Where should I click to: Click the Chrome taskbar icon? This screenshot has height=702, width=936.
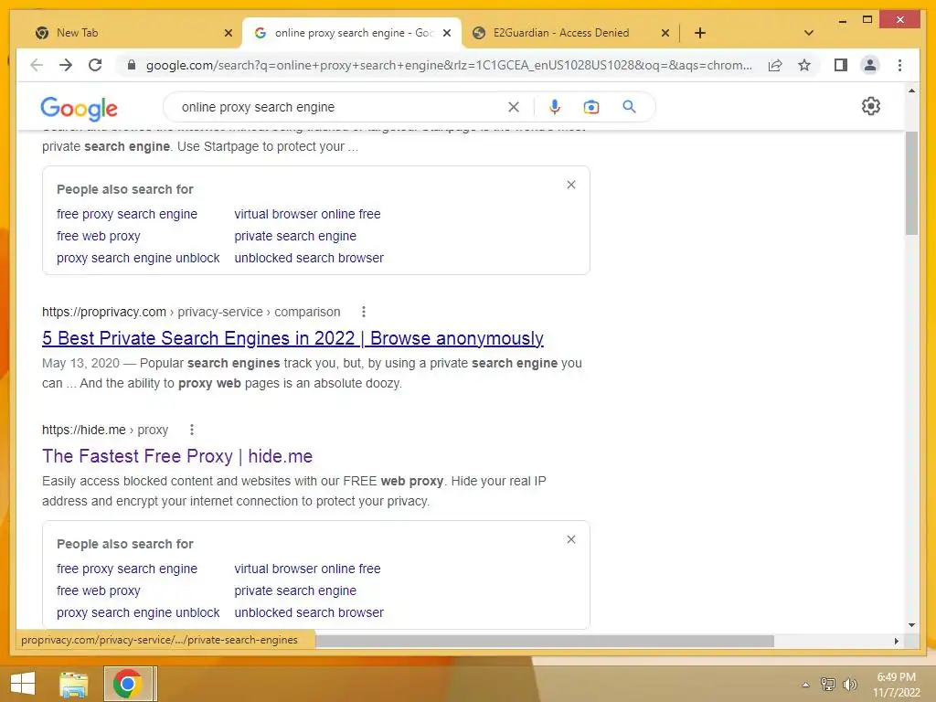coord(128,684)
